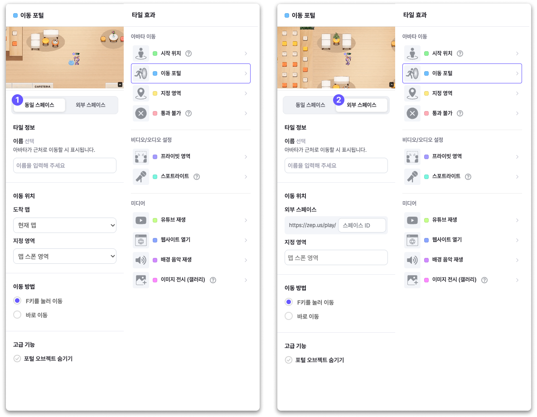
Task: Click the map preview image in right panel
Action: click(336, 57)
